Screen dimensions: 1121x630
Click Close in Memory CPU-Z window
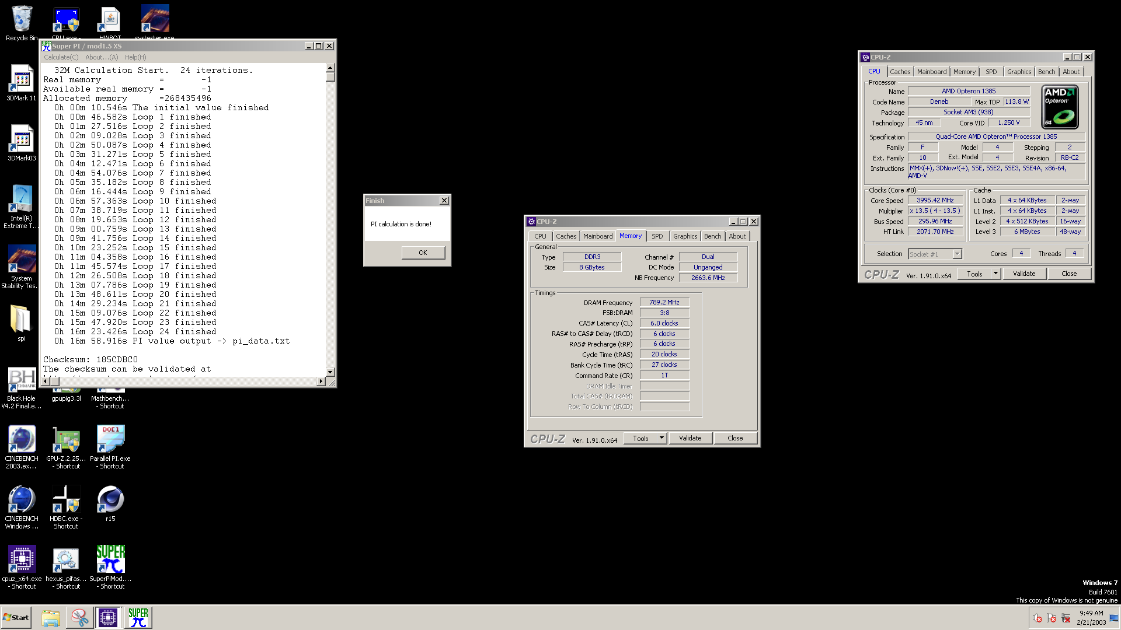tap(735, 439)
